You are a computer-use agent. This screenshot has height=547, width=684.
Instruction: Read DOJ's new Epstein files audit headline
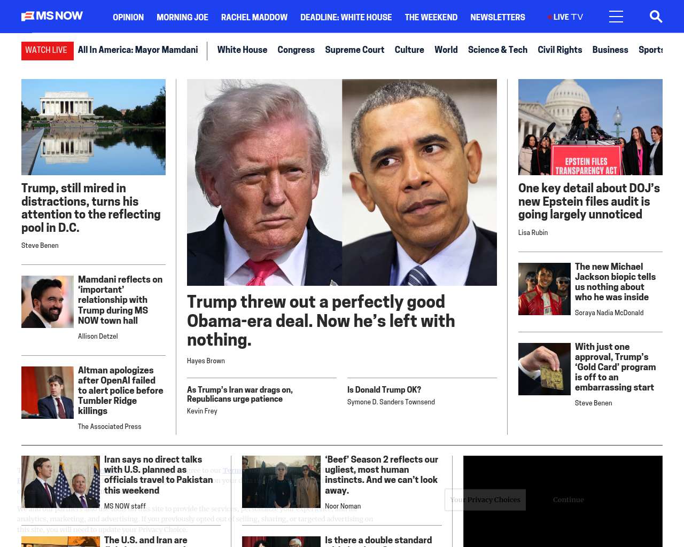pos(589,201)
